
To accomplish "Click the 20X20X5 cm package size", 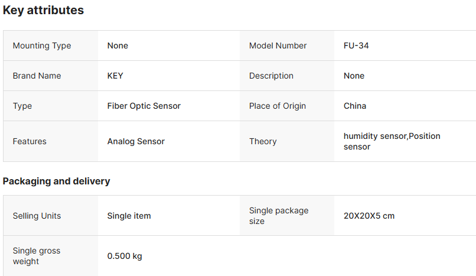I will (369, 216).
